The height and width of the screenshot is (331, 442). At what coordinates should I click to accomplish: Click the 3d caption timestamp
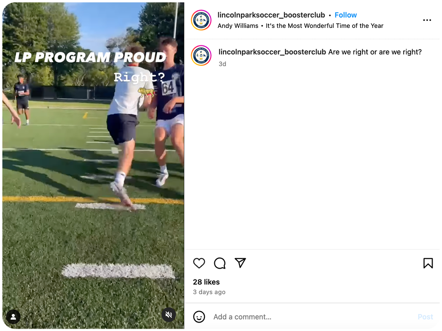[x=222, y=64]
